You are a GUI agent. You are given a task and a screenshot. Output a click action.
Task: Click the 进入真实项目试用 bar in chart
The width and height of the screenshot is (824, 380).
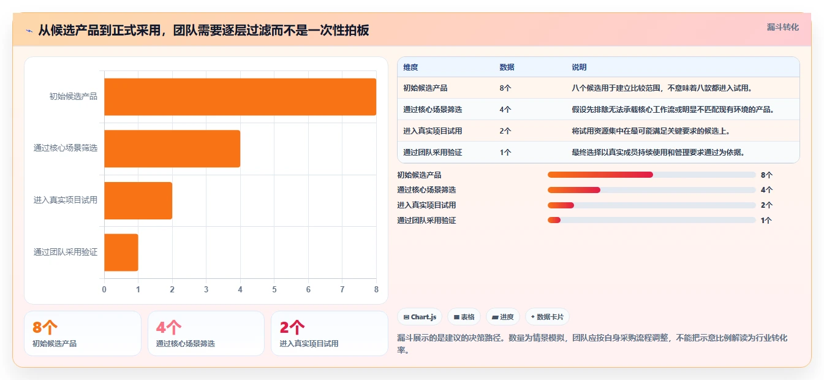[138, 200]
